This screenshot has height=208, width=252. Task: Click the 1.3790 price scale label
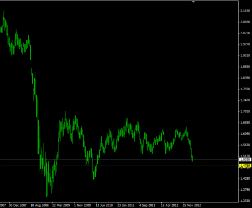(x=245, y=190)
